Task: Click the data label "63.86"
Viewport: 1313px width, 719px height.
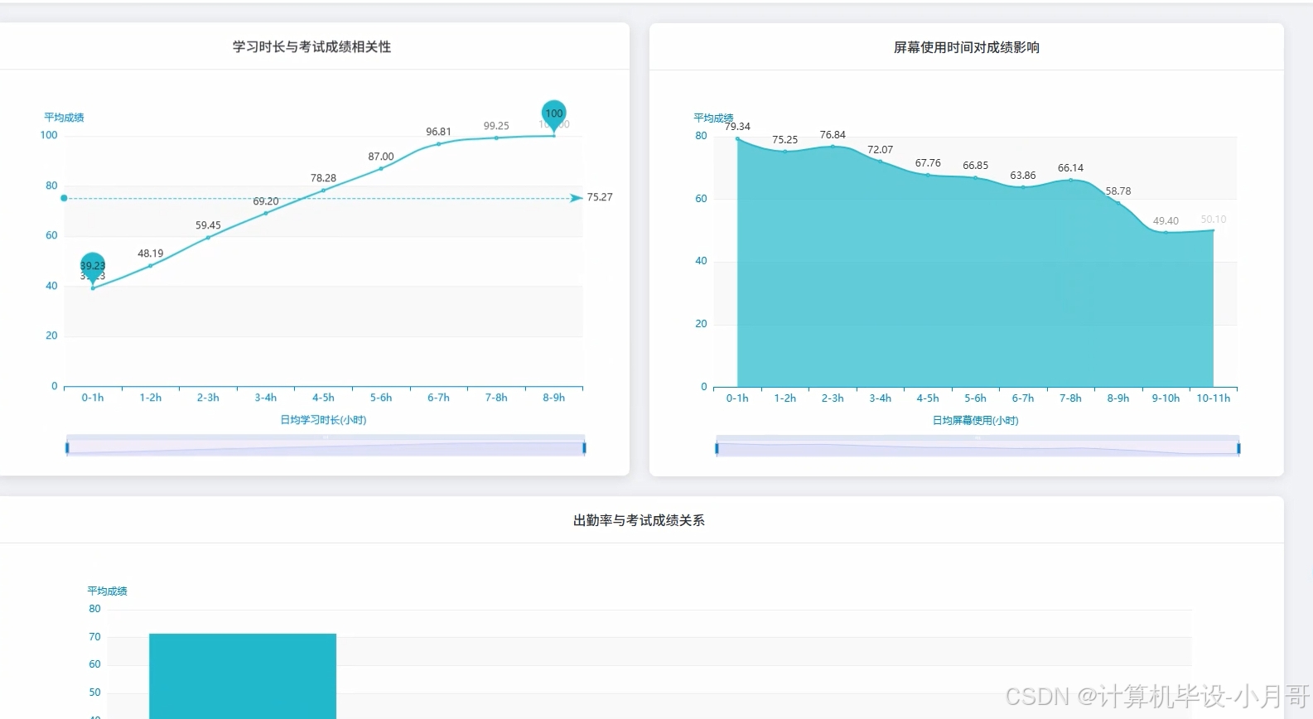Action: click(x=1023, y=176)
